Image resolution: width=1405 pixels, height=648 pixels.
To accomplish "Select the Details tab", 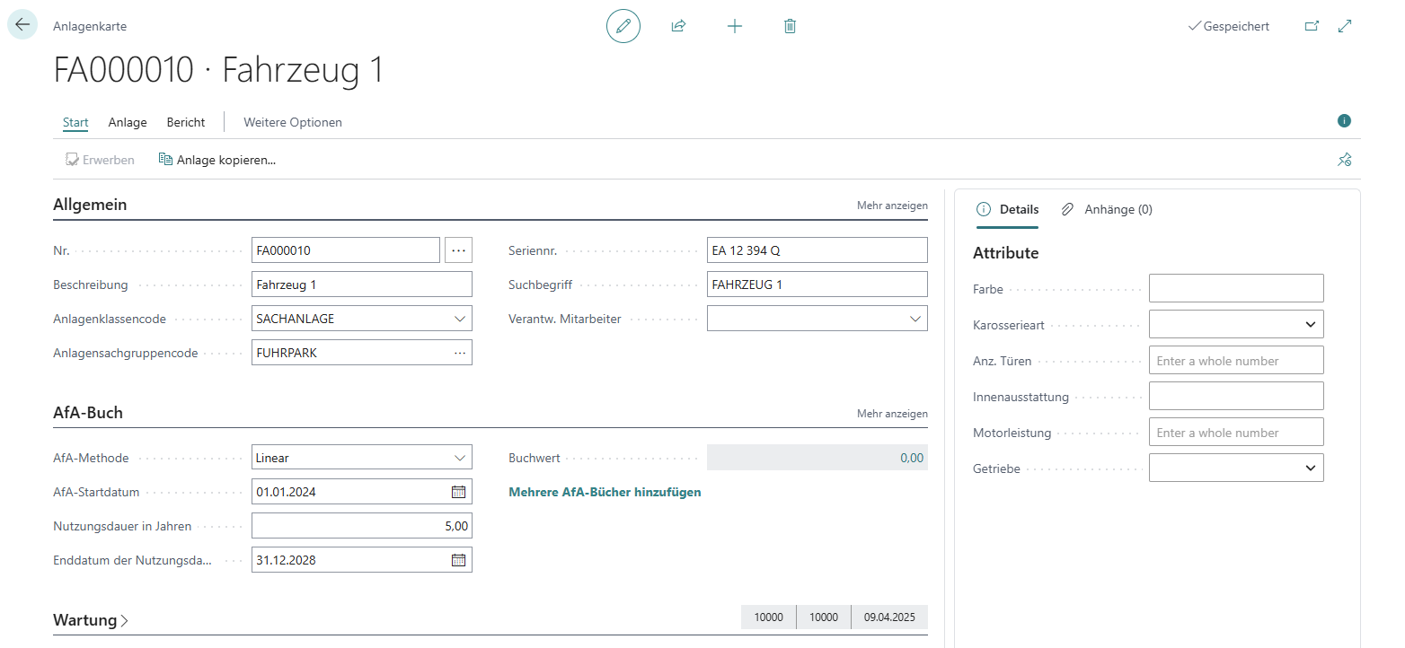I will [x=1007, y=209].
